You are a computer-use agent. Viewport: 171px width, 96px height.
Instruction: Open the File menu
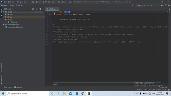coord(5,2)
